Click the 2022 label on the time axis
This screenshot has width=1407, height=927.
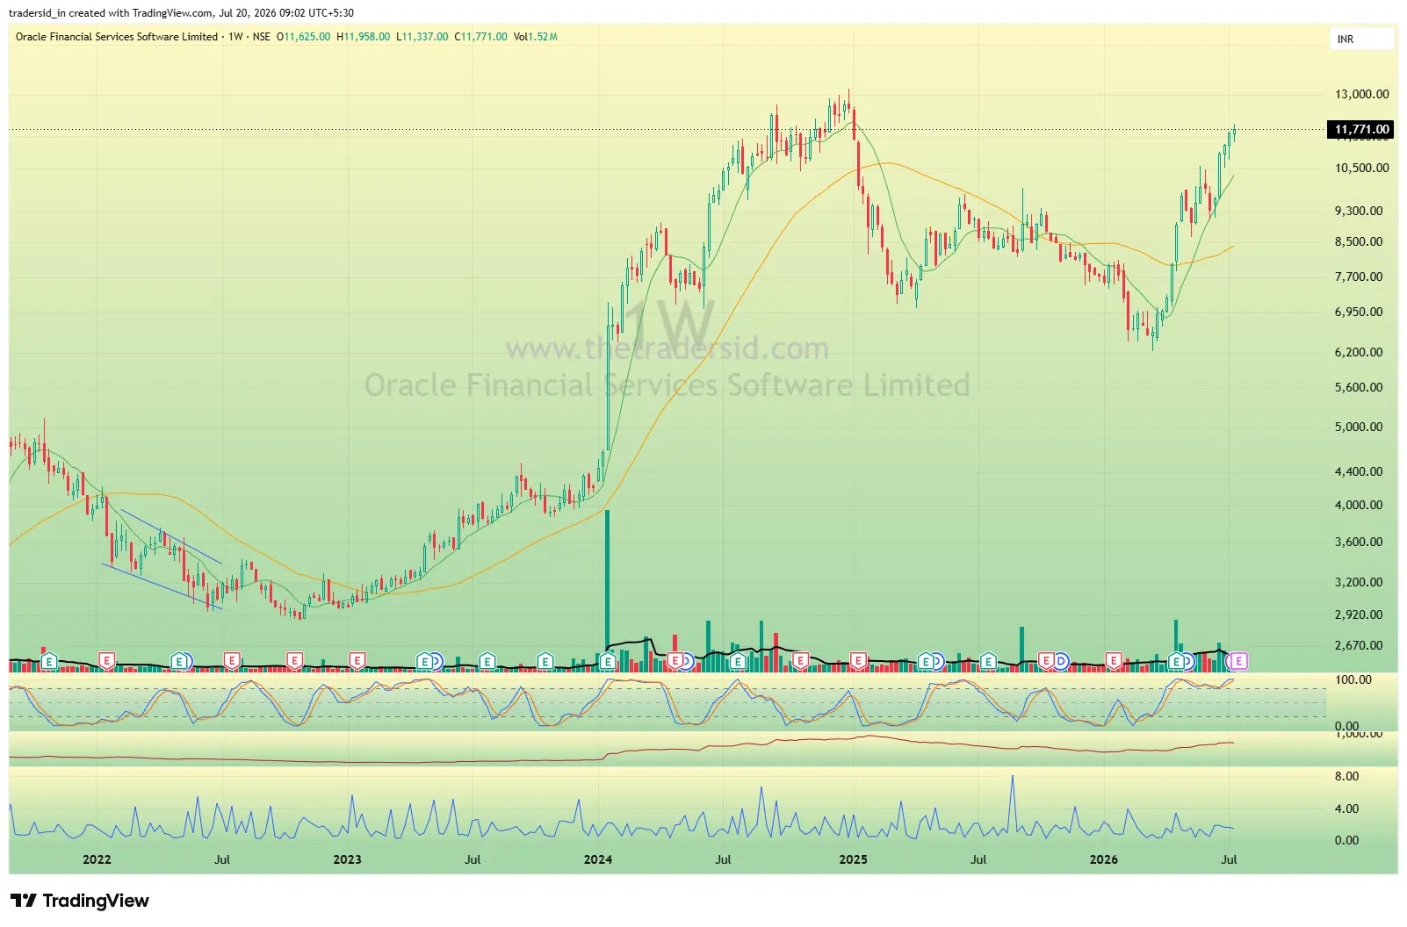click(x=97, y=859)
